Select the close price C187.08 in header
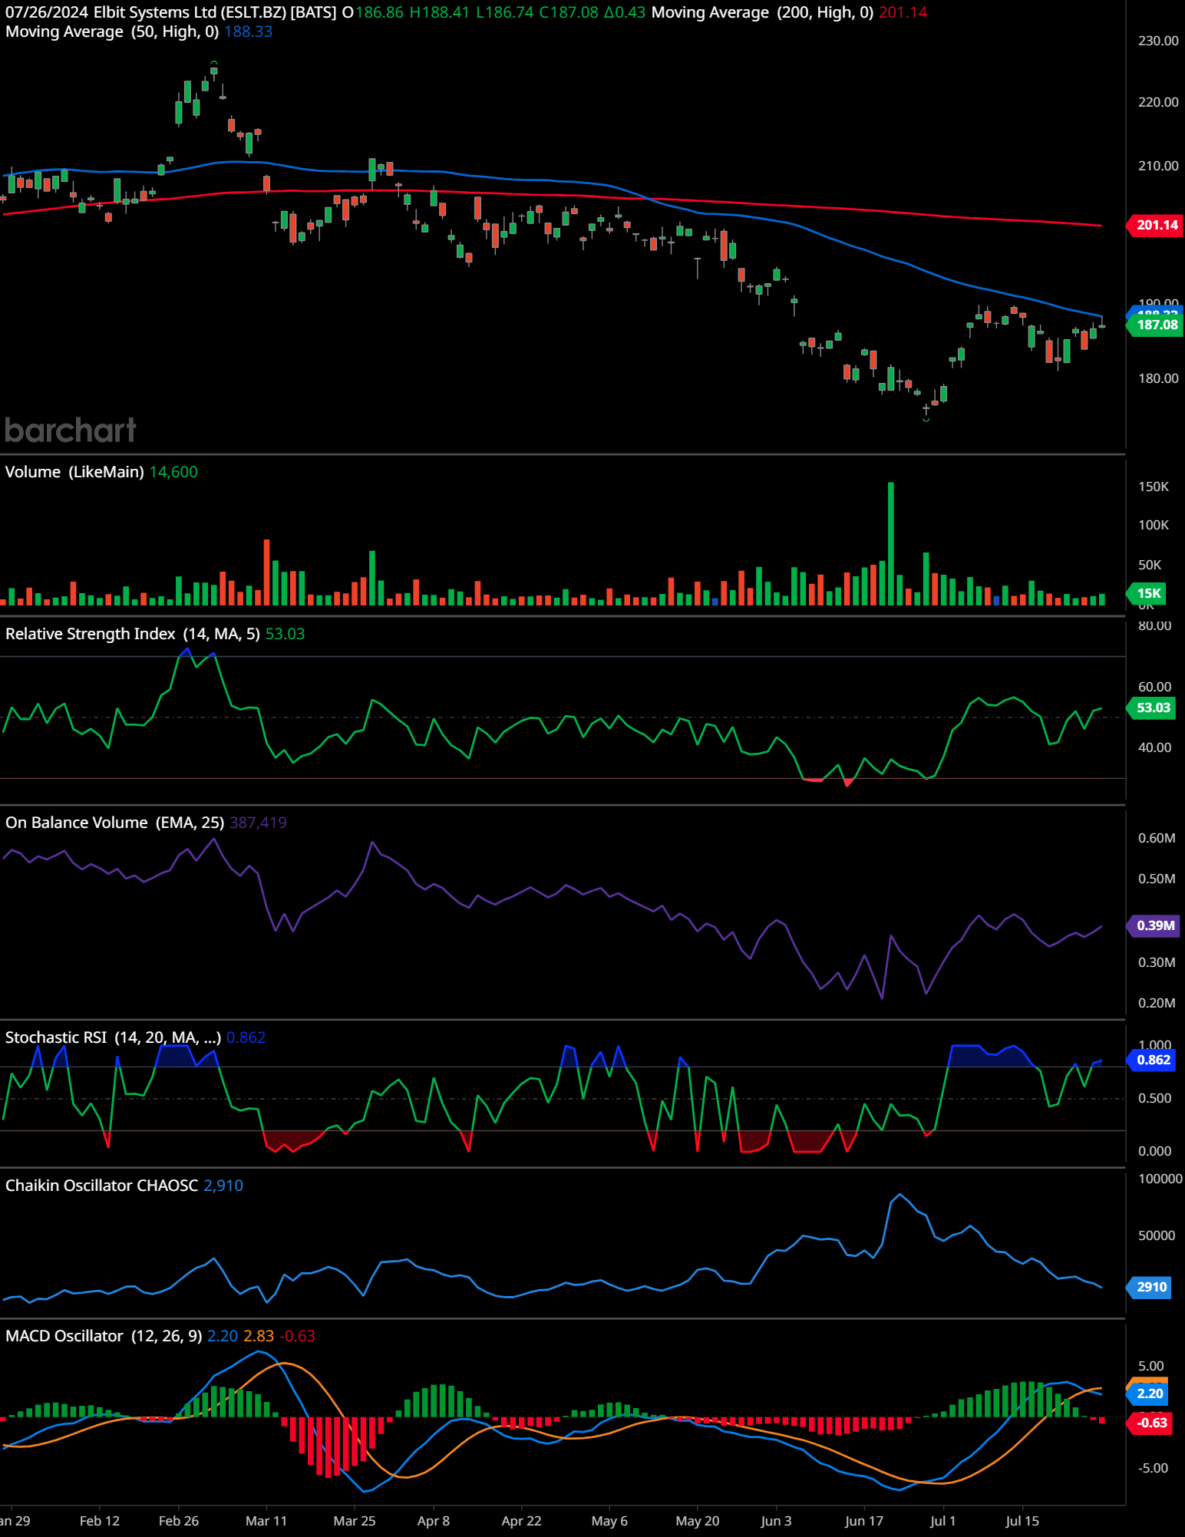Screen dimensions: 1185x1537 [x=569, y=12]
